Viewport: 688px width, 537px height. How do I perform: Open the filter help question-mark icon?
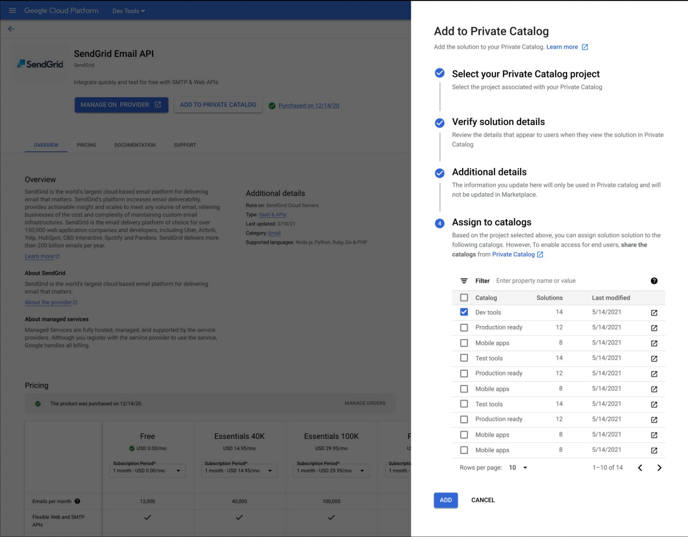click(654, 281)
